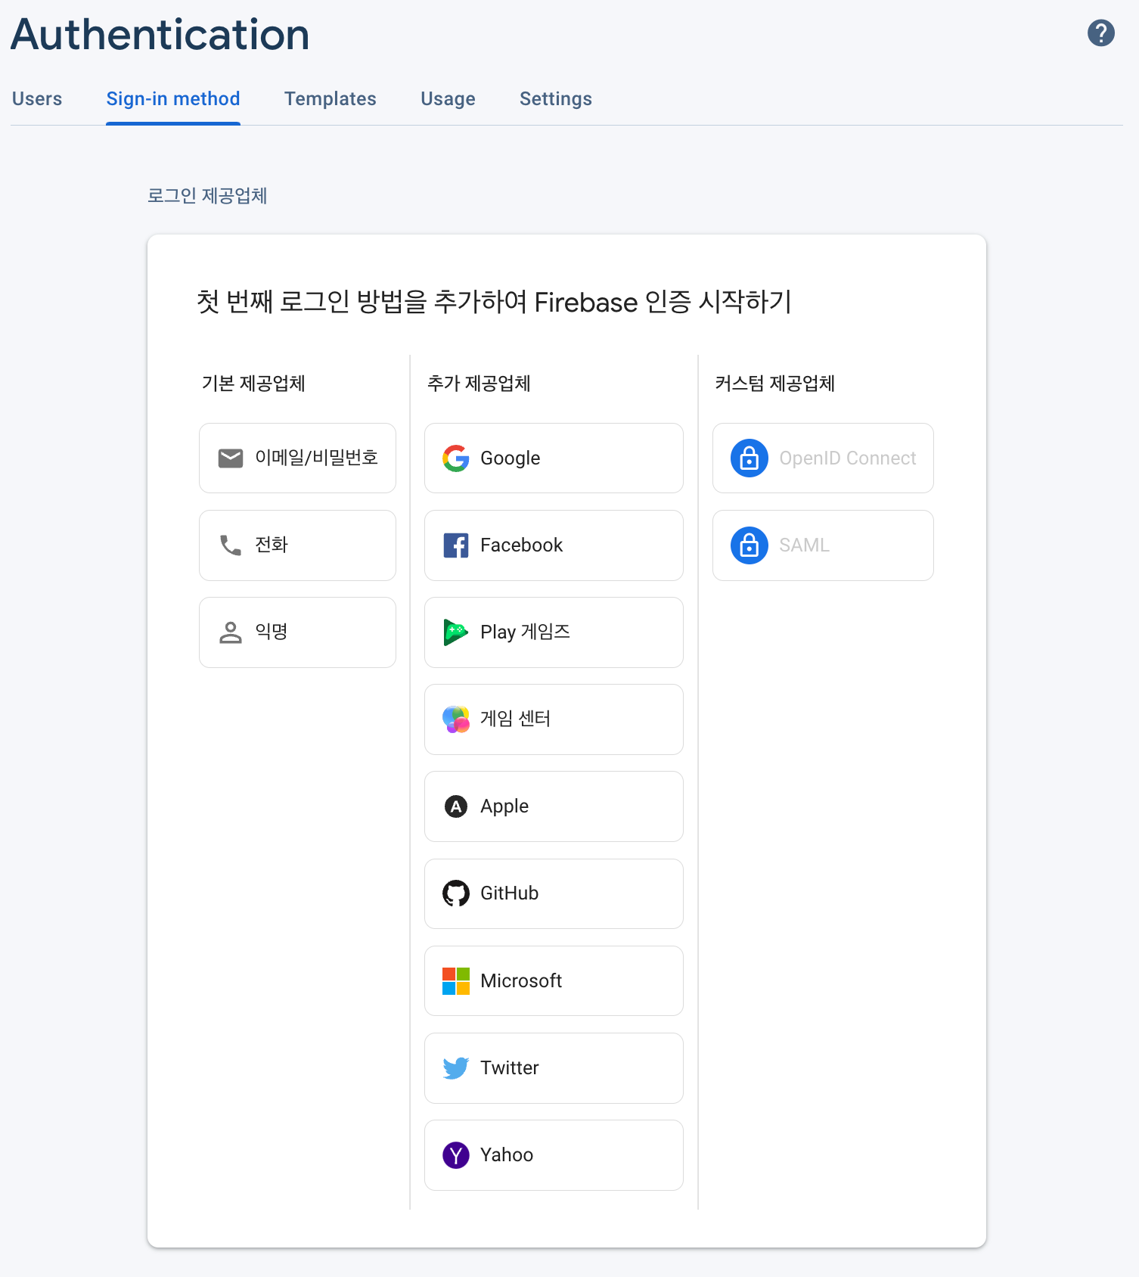
Task: Select Twitter as sign-in provider
Action: click(x=554, y=1068)
